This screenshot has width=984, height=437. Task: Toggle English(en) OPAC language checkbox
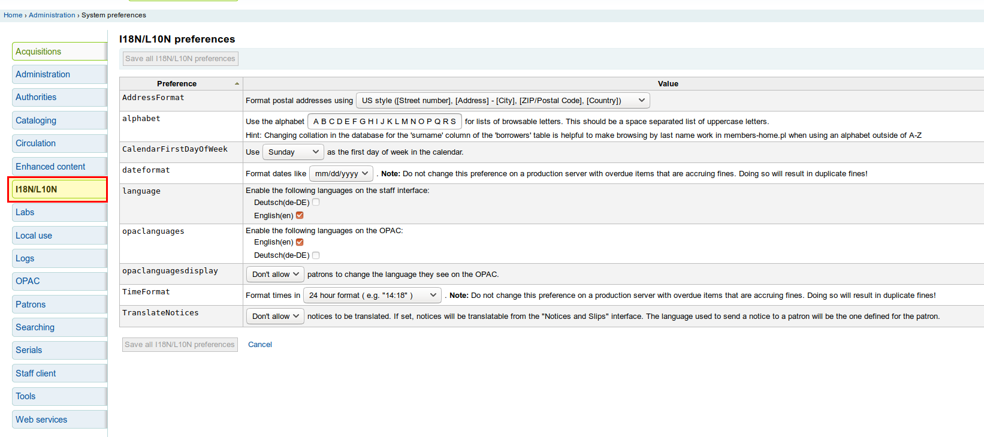click(300, 242)
